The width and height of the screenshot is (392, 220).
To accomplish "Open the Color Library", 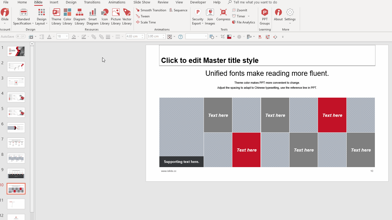I will (67, 17).
